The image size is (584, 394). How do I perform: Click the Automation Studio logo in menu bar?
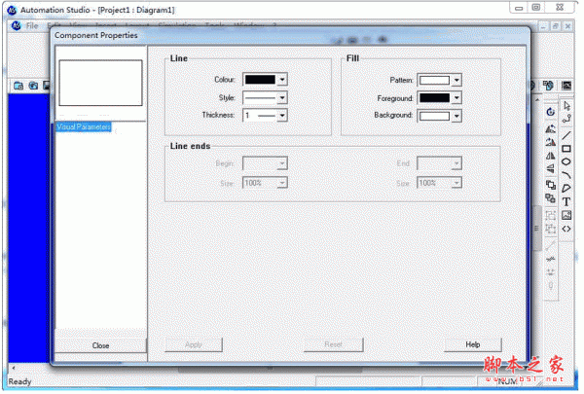pyautogui.click(x=16, y=25)
